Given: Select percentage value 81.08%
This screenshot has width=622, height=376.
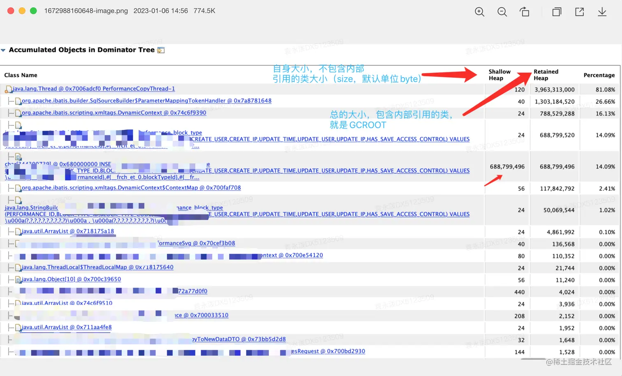Looking at the screenshot, I should pos(605,90).
